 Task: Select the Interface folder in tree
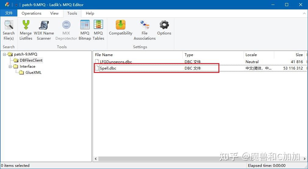[x=27, y=67]
